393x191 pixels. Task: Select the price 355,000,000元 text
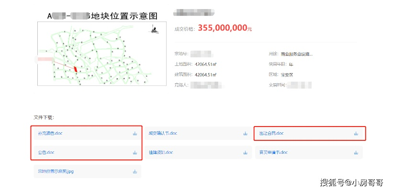pos(225,28)
